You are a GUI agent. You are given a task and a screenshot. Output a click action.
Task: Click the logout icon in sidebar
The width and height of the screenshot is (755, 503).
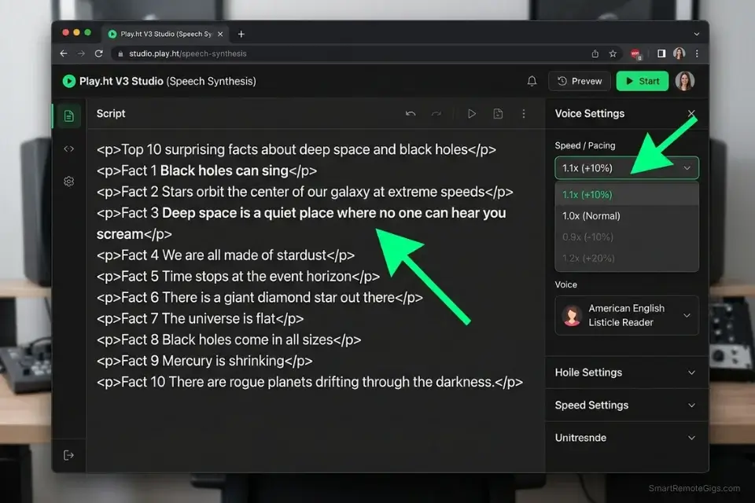pyautogui.click(x=69, y=455)
